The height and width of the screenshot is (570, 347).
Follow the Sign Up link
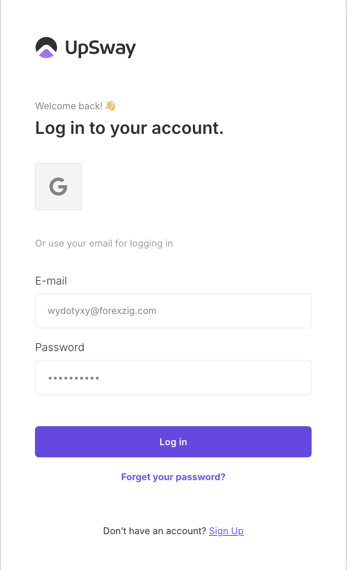pos(226,531)
